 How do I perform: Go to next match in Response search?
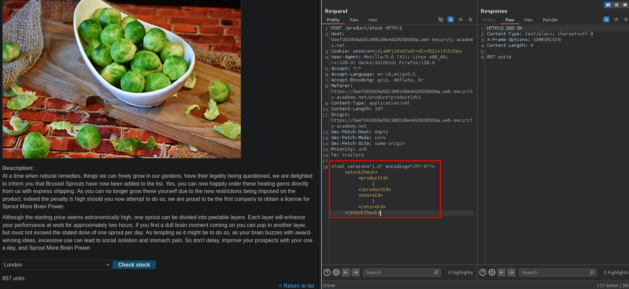511,272
